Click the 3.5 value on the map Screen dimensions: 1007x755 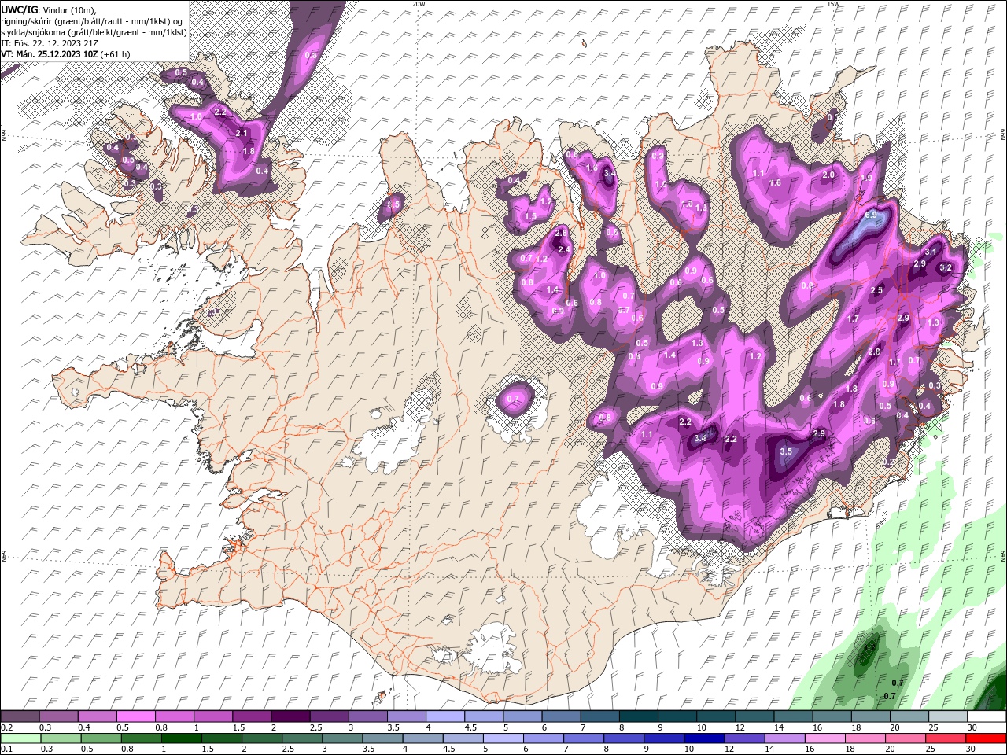click(x=786, y=451)
